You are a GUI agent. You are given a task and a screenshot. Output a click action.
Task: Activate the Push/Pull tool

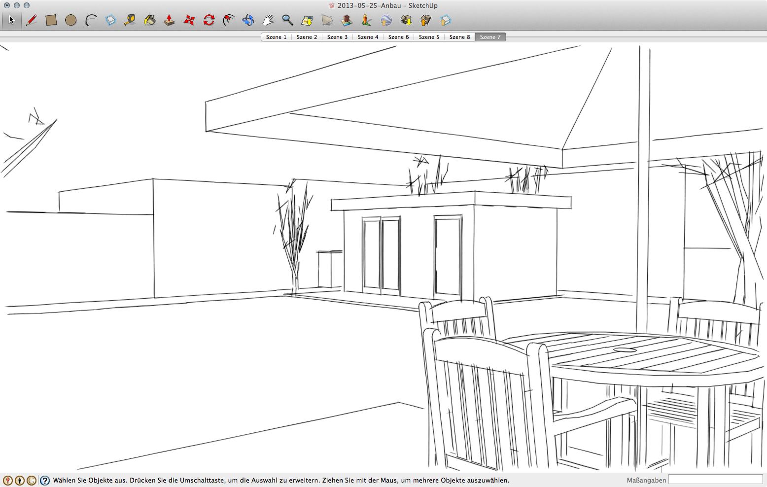tap(169, 20)
